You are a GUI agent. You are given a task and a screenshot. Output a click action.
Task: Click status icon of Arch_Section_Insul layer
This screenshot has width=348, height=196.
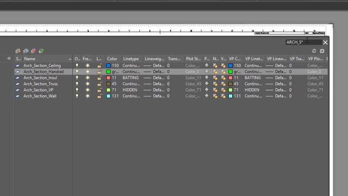tap(17, 78)
